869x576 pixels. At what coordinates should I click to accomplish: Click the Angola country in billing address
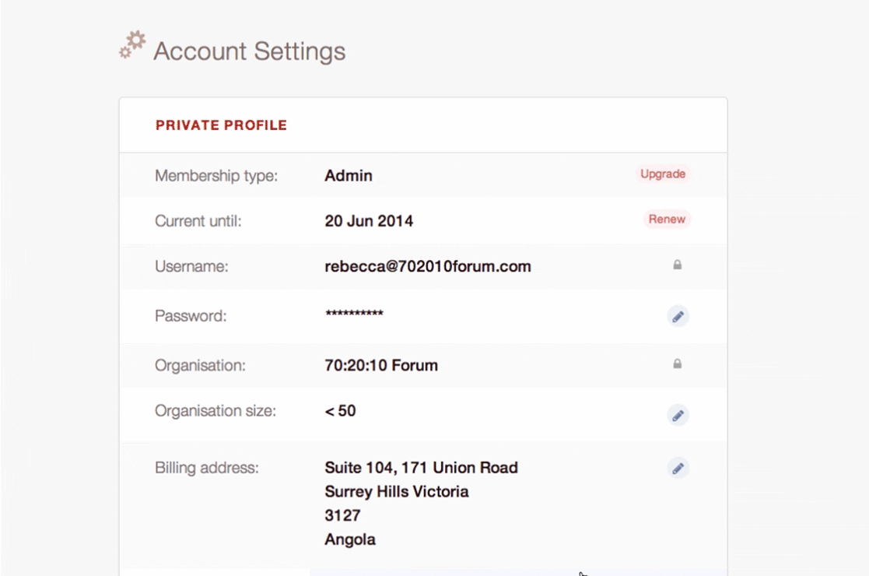pos(350,539)
